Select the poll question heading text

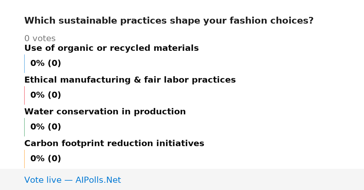point(169,21)
